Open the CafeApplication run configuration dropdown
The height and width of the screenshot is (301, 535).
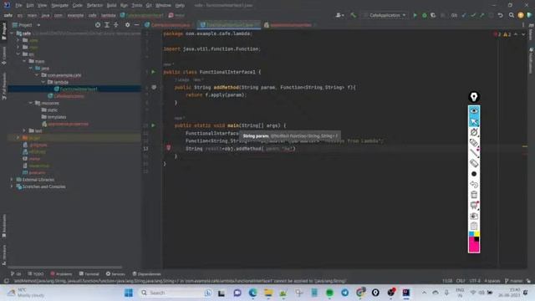pos(385,15)
